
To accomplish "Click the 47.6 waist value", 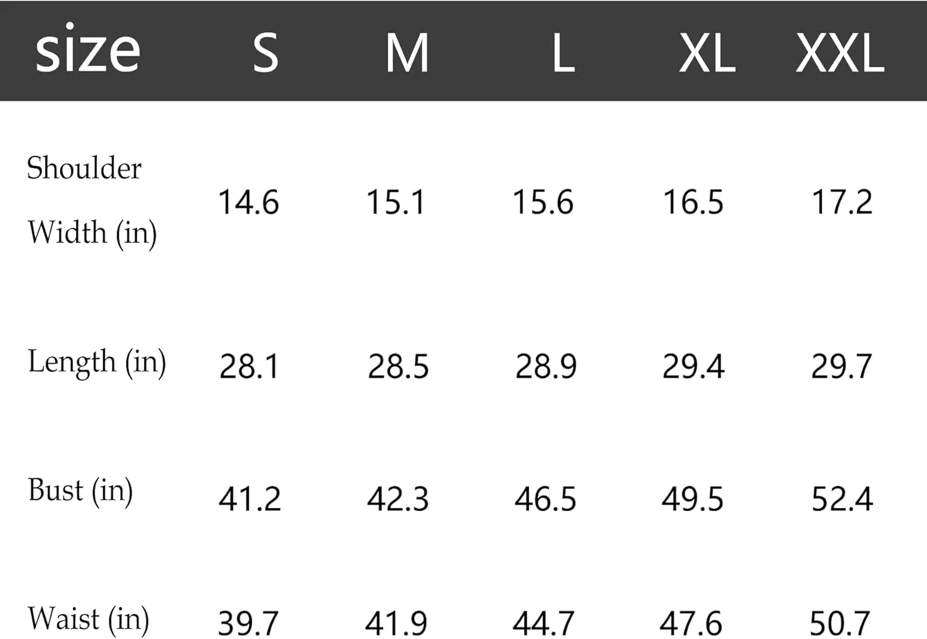I will [691, 623].
